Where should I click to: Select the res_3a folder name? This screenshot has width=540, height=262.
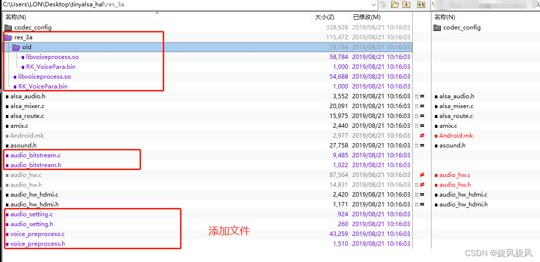[24, 37]
